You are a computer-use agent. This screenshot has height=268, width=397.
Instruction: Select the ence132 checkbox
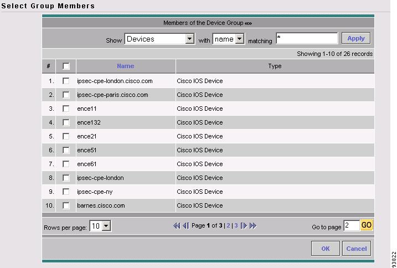pos(66,122)
